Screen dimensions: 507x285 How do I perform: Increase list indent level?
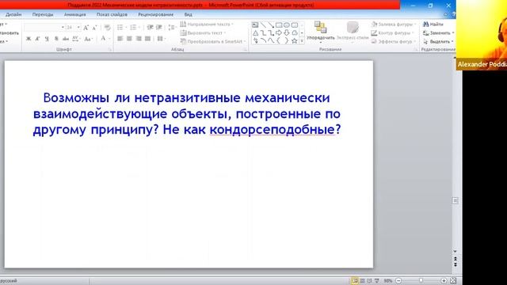[x=159, y=28]
